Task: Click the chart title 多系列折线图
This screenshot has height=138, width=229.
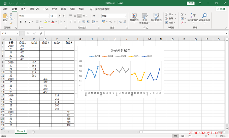Action: click(121, 50)
